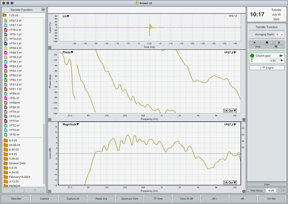Open the Phase plot type dropdown
Image resolution: width=288 pixels, height=204 pixels.
[68, 52]
